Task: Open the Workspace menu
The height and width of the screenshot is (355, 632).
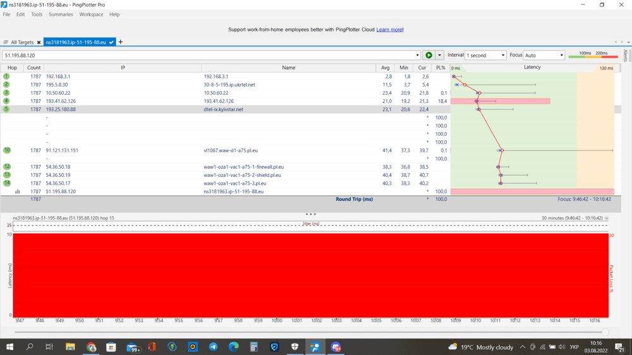Action: pos(91,15)
